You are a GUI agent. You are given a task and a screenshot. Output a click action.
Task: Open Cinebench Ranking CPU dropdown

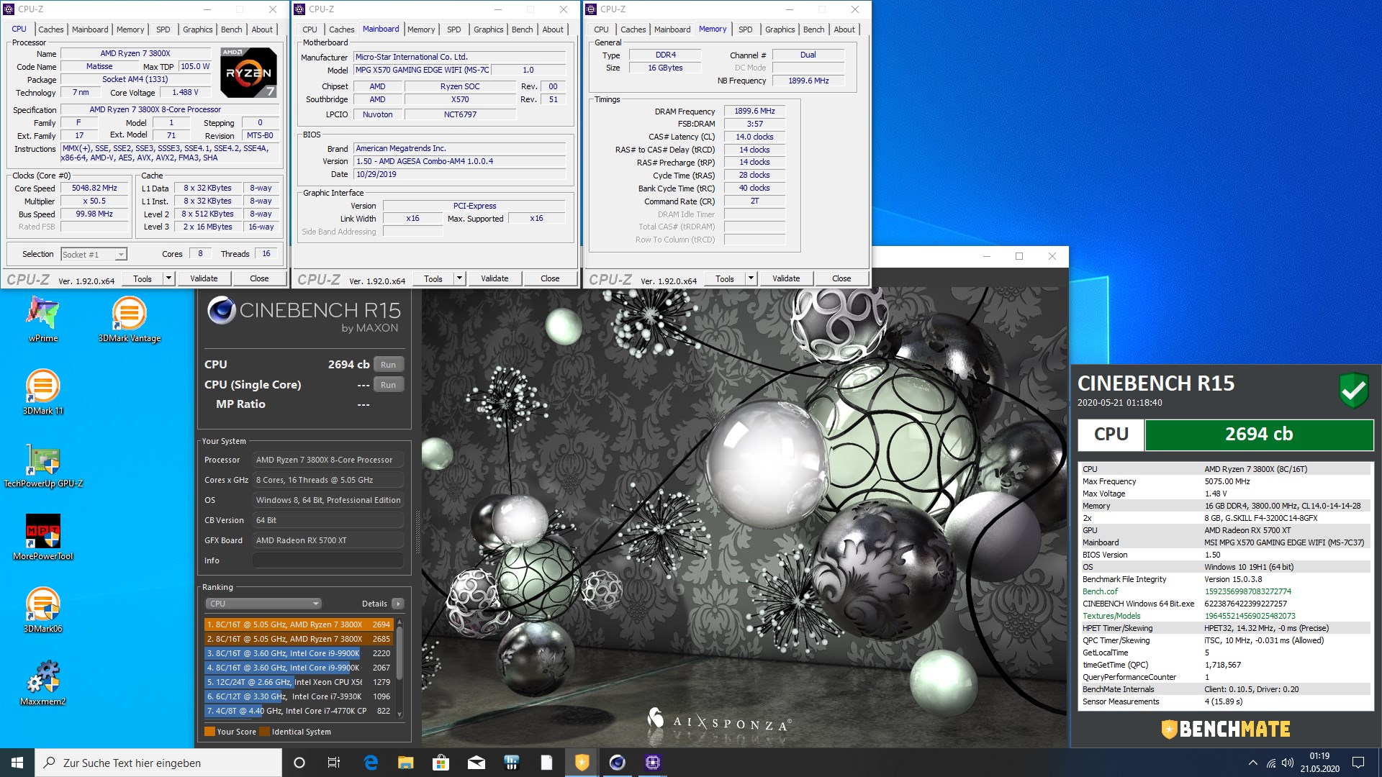pyautogui.click(x=263, y=604)
